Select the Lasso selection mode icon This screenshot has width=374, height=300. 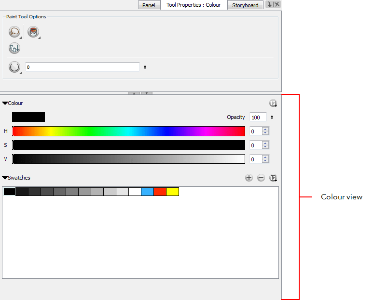pyautogui.click(x=14, y=32)
